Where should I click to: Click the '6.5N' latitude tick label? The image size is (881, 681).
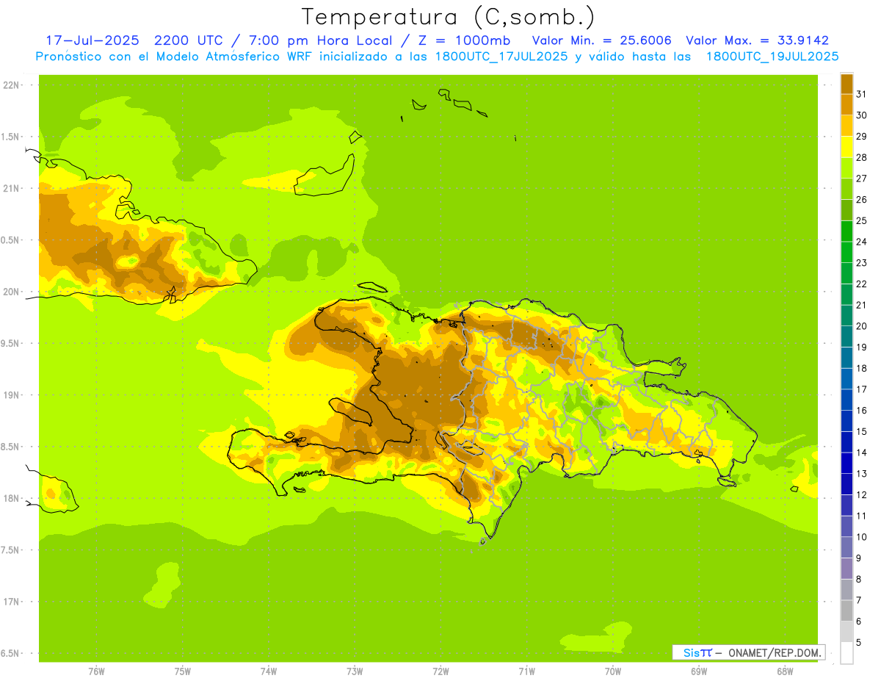(10, 653)
